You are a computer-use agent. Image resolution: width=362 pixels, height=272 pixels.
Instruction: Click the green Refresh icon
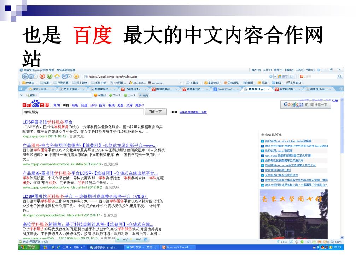(x=49, y=76)
